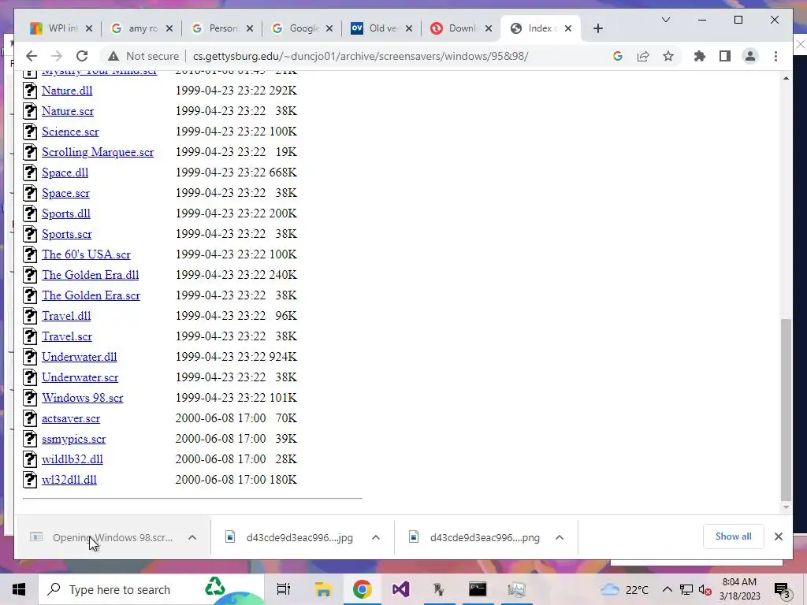This screenshot has height=605, width=807.
Task: Click Show all downloads
Action: click(734, 536)
